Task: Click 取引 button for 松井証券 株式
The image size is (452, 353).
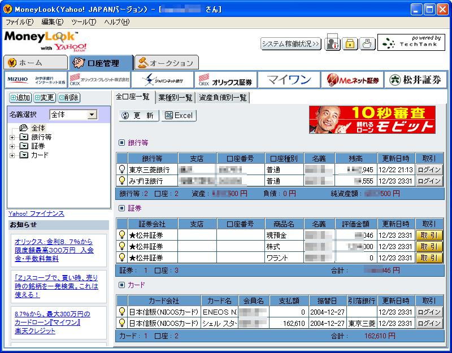Action: (429, 246)
